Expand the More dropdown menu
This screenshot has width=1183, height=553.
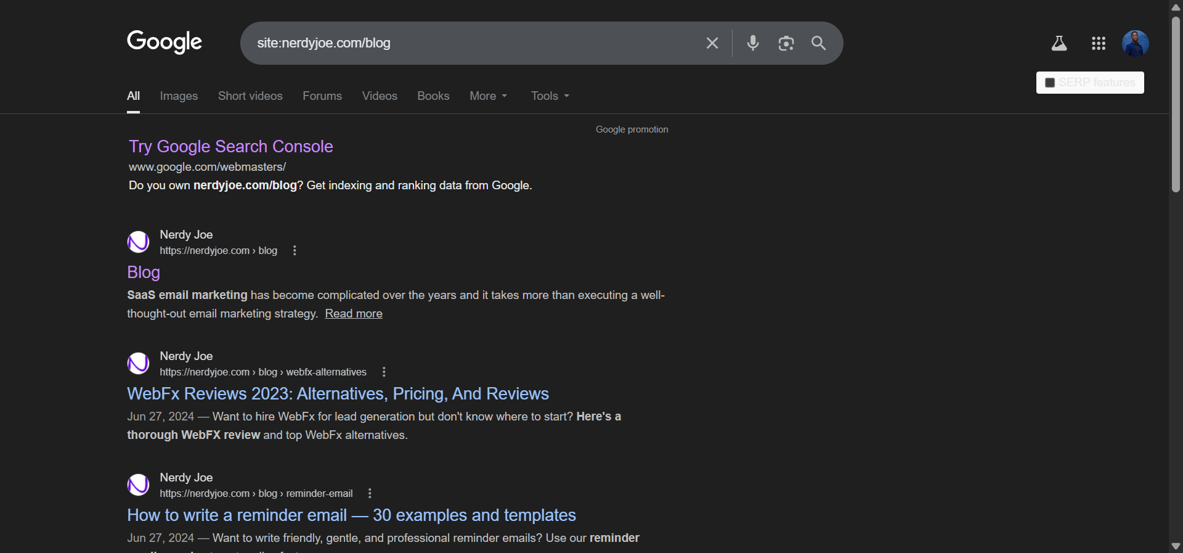click(x=489, y=96)
